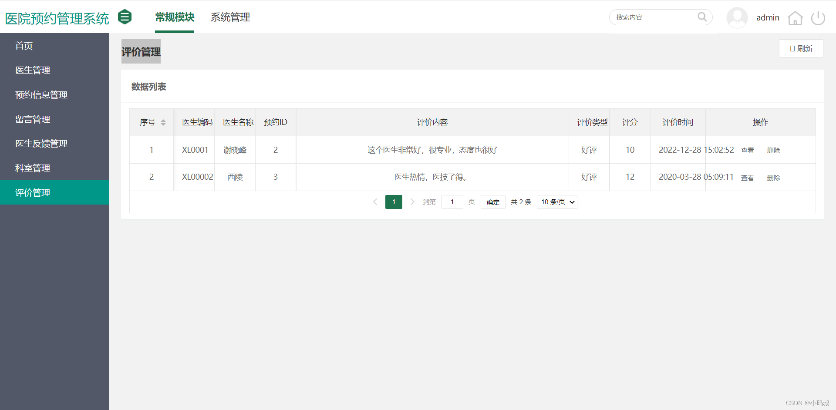Click timestamp 2022-12-28 15:02:52
This screenshot has height=410, width=836.
(x=696, y=150)
